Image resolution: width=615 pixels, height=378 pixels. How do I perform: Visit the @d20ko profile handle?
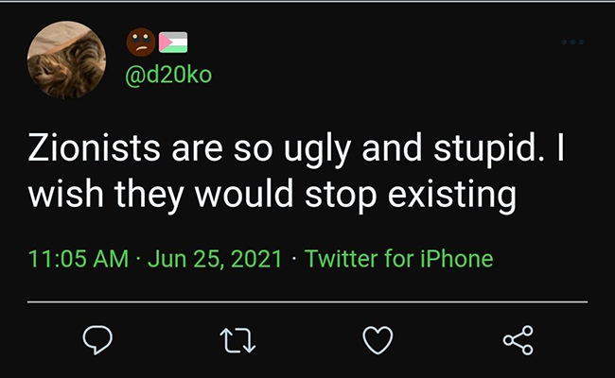click(x=168, y=75)
